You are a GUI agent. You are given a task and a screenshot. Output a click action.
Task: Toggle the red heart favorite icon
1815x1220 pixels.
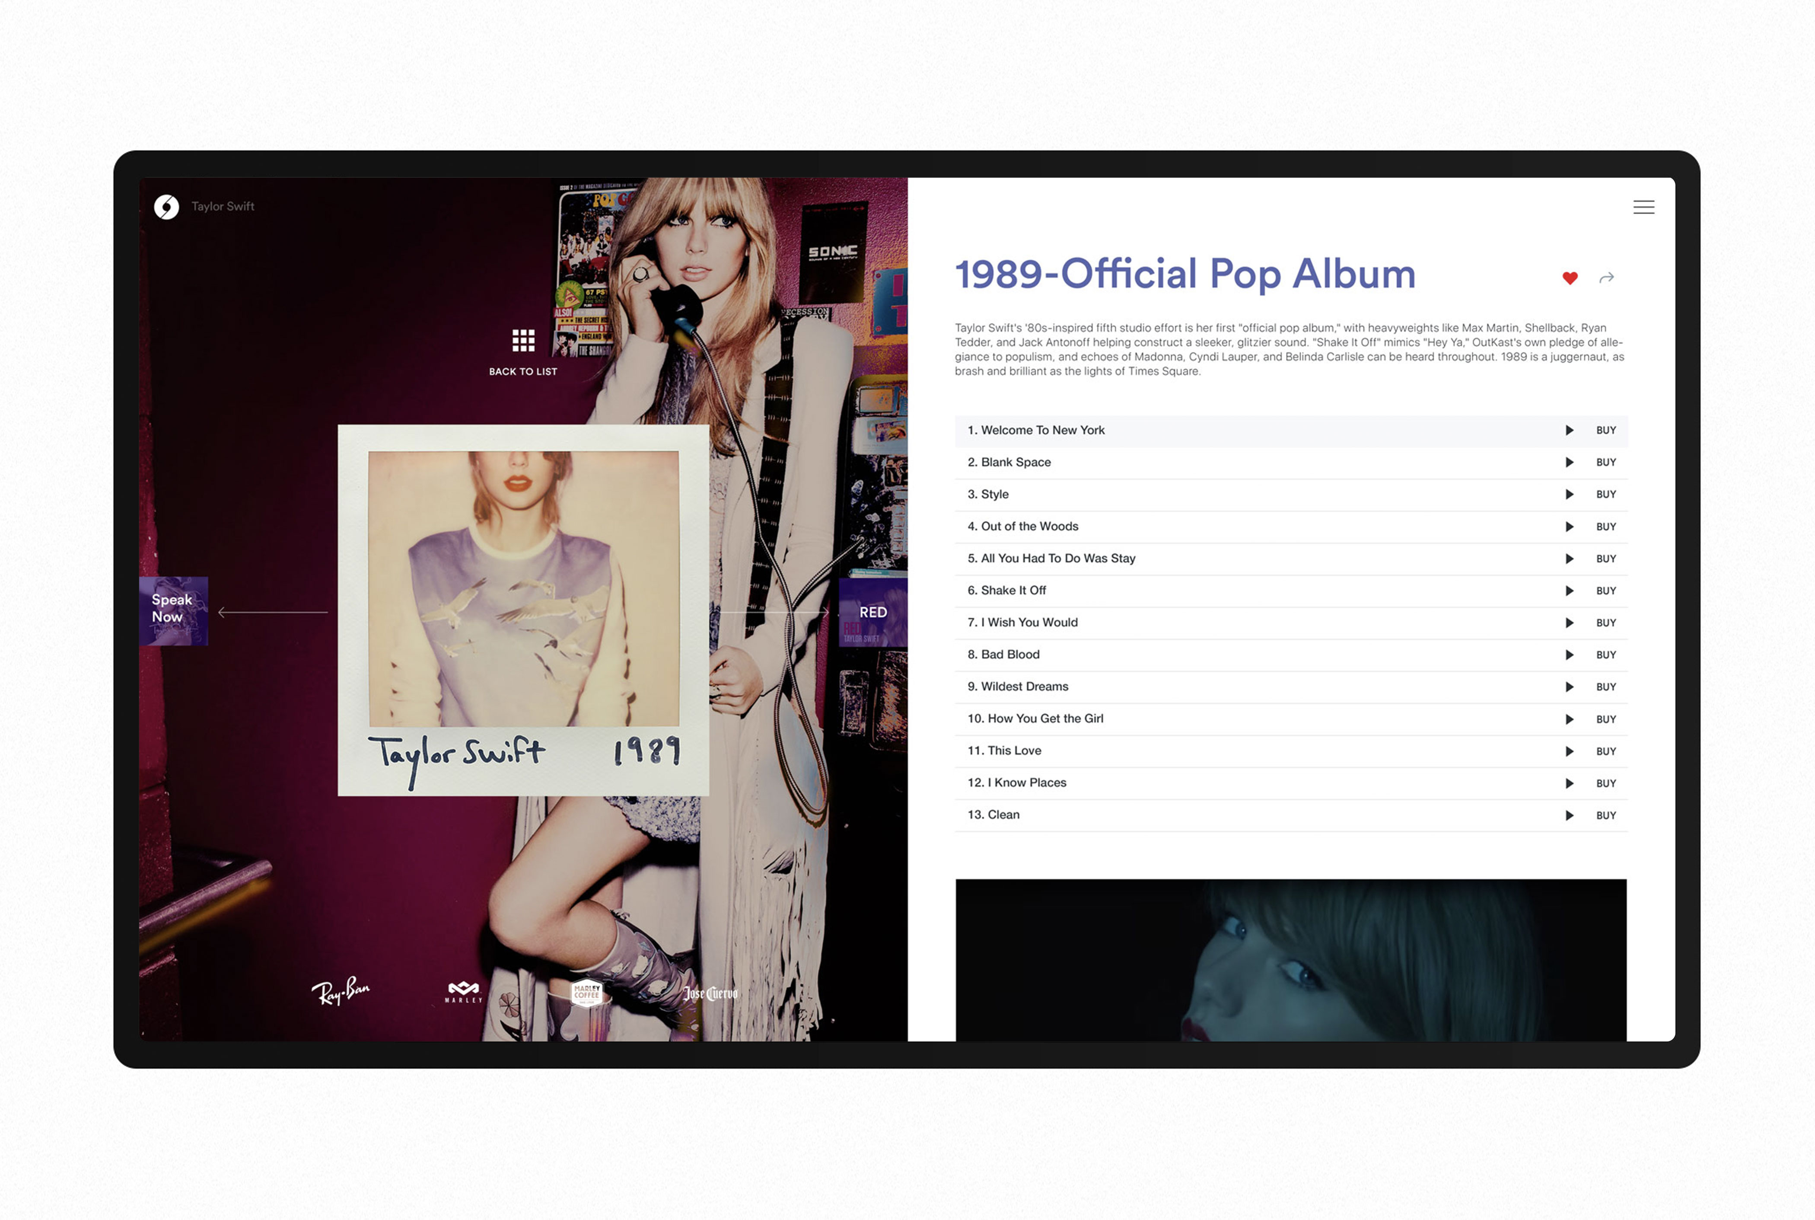1569,278
